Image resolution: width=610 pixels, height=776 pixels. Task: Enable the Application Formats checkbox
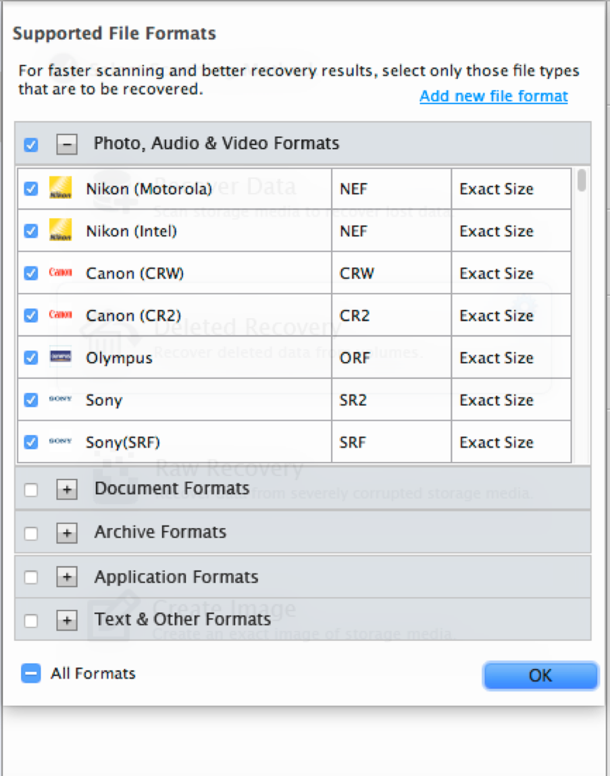30,577
